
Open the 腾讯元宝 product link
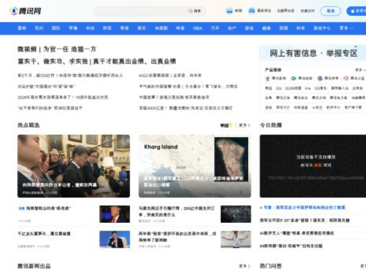point(283,98)
